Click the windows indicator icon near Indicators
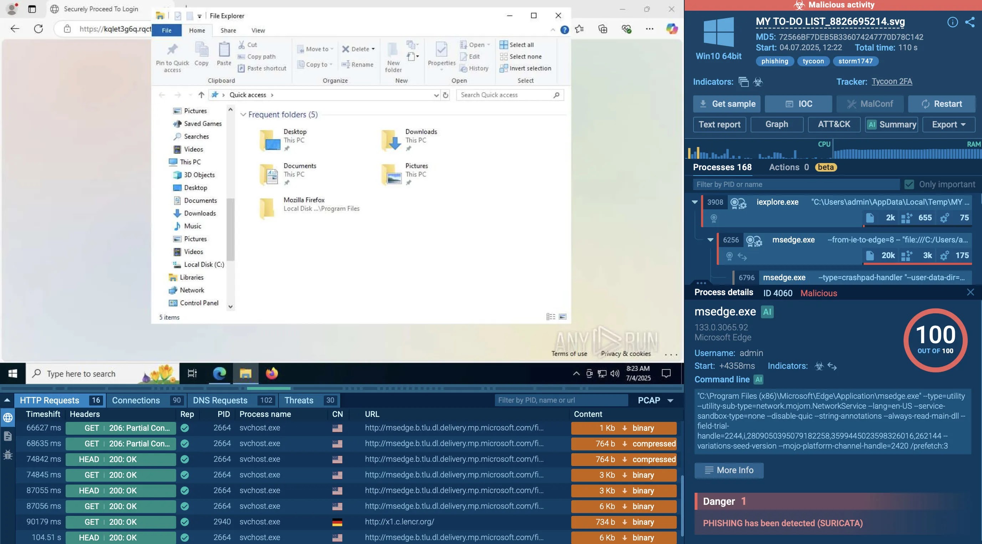 point(743,82)
